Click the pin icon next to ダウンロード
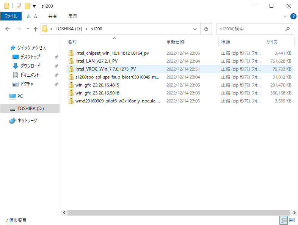 [56, 66]
